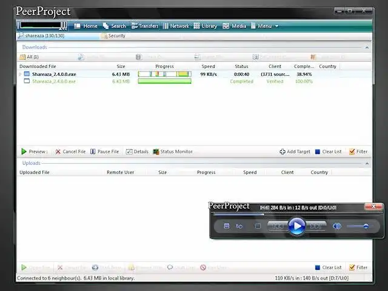Toggle the Filter in uploads toolbar
The image size is (388, 291).
(358, 267)
